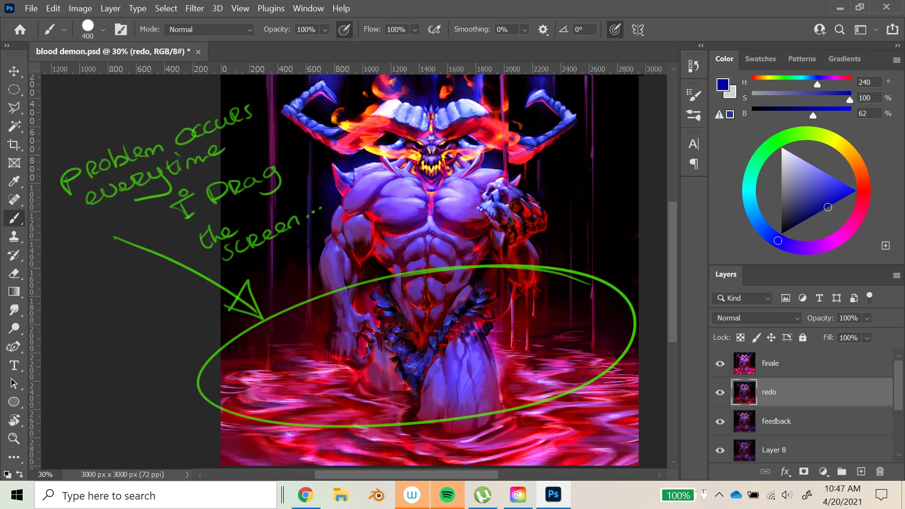Viewport: 905px width, 509px height.
Task: Select the Eraser tool
Action: (x=14, y=273)
